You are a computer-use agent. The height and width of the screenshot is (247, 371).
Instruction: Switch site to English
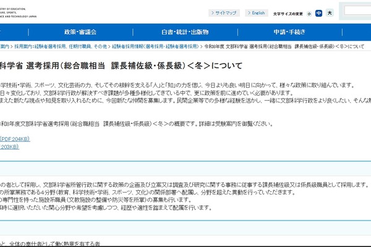[257, 13]
